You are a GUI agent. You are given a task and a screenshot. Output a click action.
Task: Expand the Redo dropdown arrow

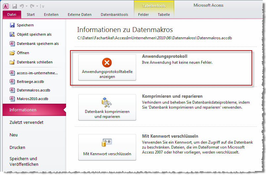pyautogui.click(x=37, y=6)
